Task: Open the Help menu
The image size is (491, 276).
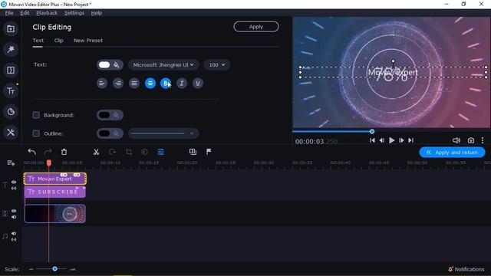Action: click(x=97, y=13)
